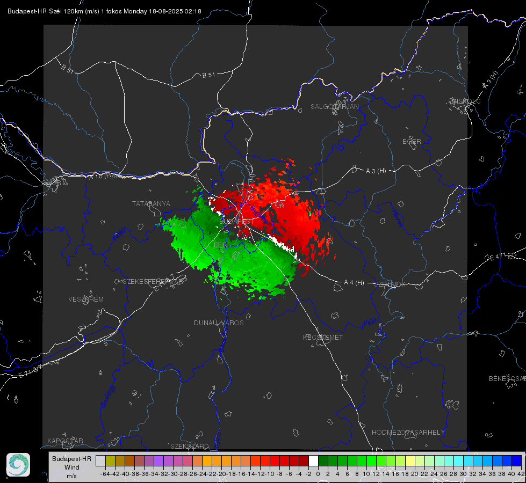
Task: Select the '42' value ending the legend scale
Action: 521,474
